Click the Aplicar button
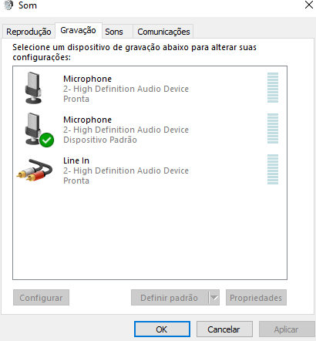 (x=287, y=329)
